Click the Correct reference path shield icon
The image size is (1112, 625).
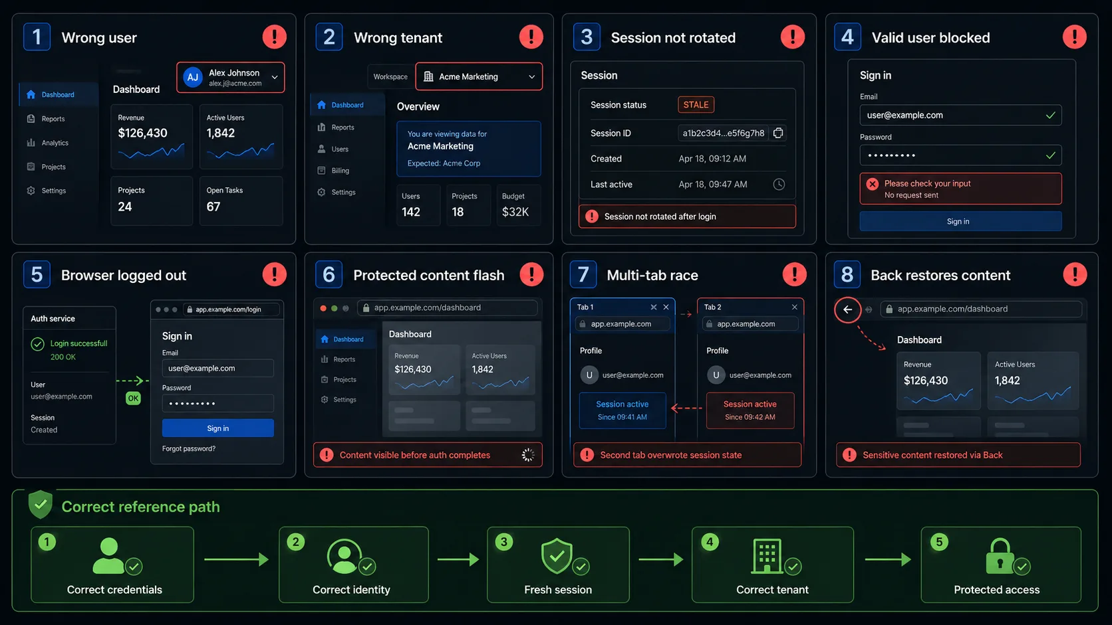click(x=41, y=505)
